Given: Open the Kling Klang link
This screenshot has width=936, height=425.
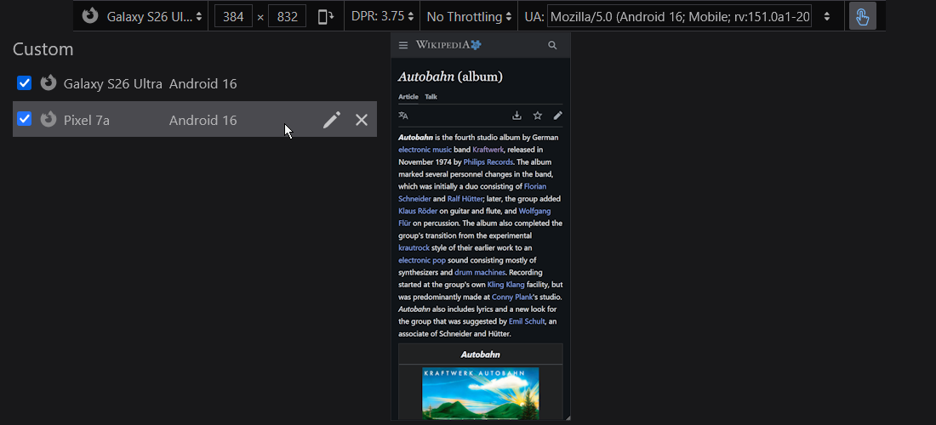Looking at the screenshot, I should tap(506, 285).
